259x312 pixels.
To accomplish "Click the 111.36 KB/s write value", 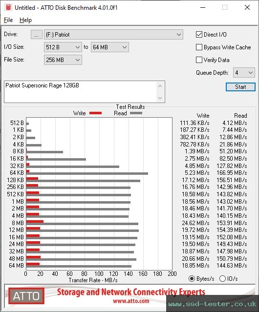I will (194, 123).
